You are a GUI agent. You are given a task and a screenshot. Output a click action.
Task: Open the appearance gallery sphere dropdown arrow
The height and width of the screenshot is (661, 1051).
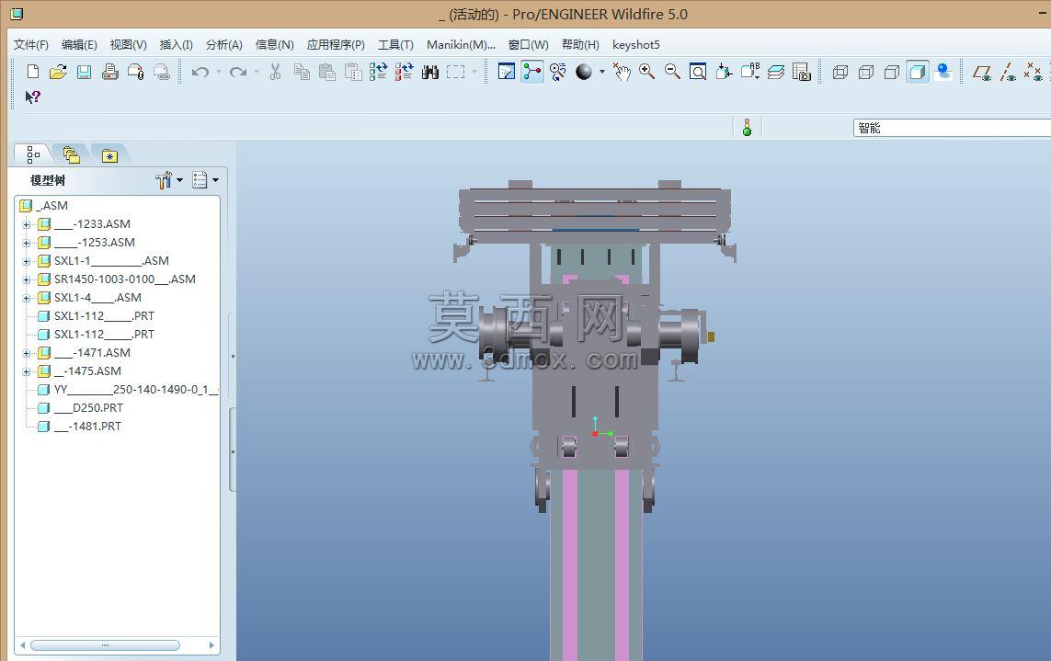(602, 72)
